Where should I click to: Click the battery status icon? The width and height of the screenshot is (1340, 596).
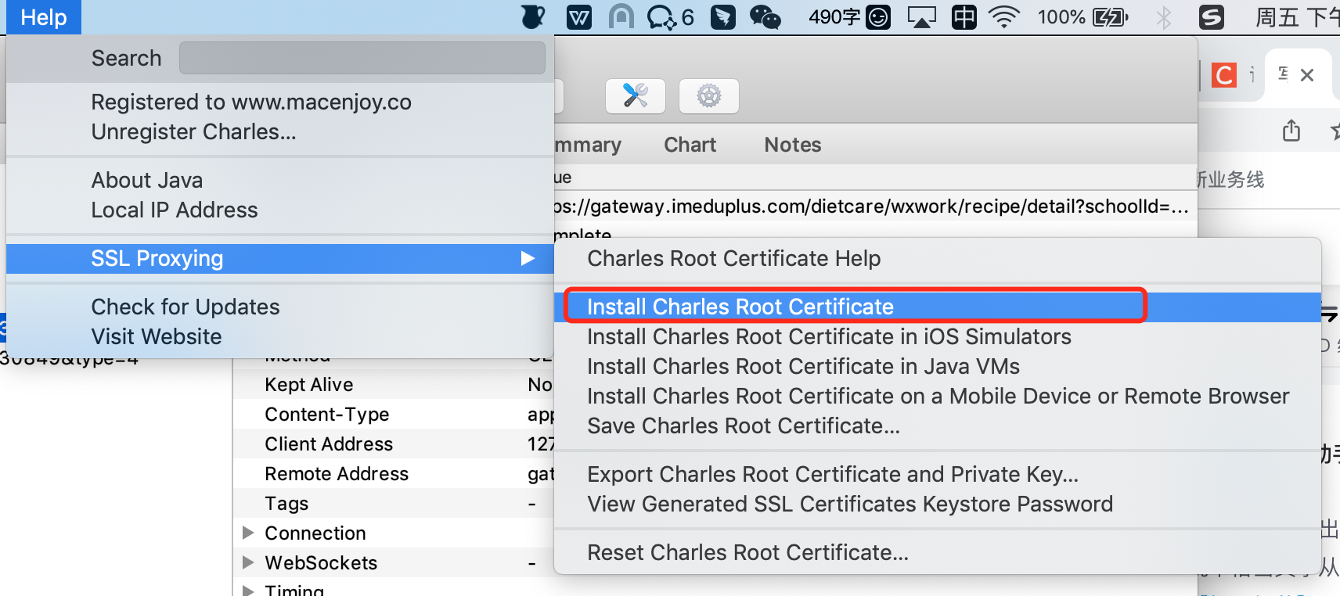1110,16
